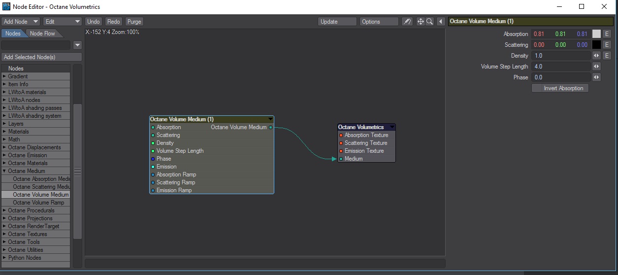Open envelope E button for Scattering
This screenshot has height=275, width=618.
click(607, 45)
